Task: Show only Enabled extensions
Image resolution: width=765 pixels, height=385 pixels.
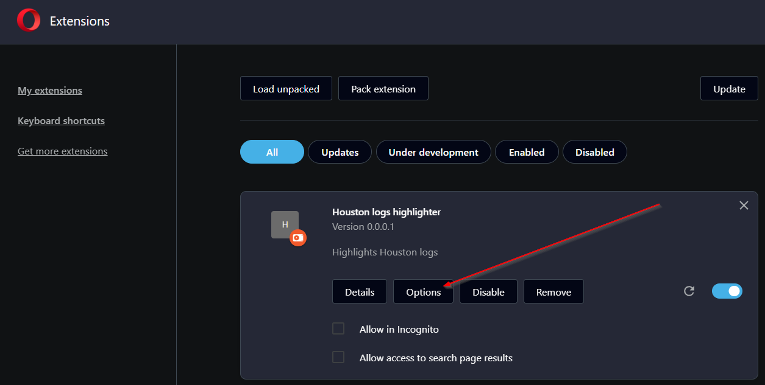Action: tap(527, 152)
